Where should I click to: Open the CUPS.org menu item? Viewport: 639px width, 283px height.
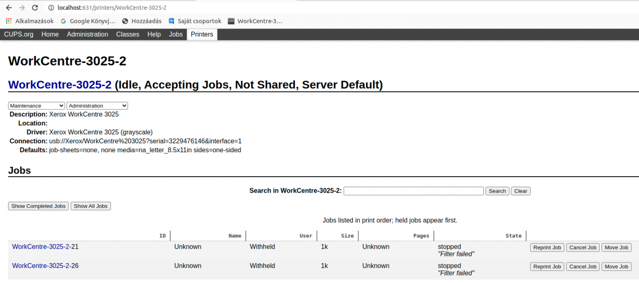click(19, 34)
